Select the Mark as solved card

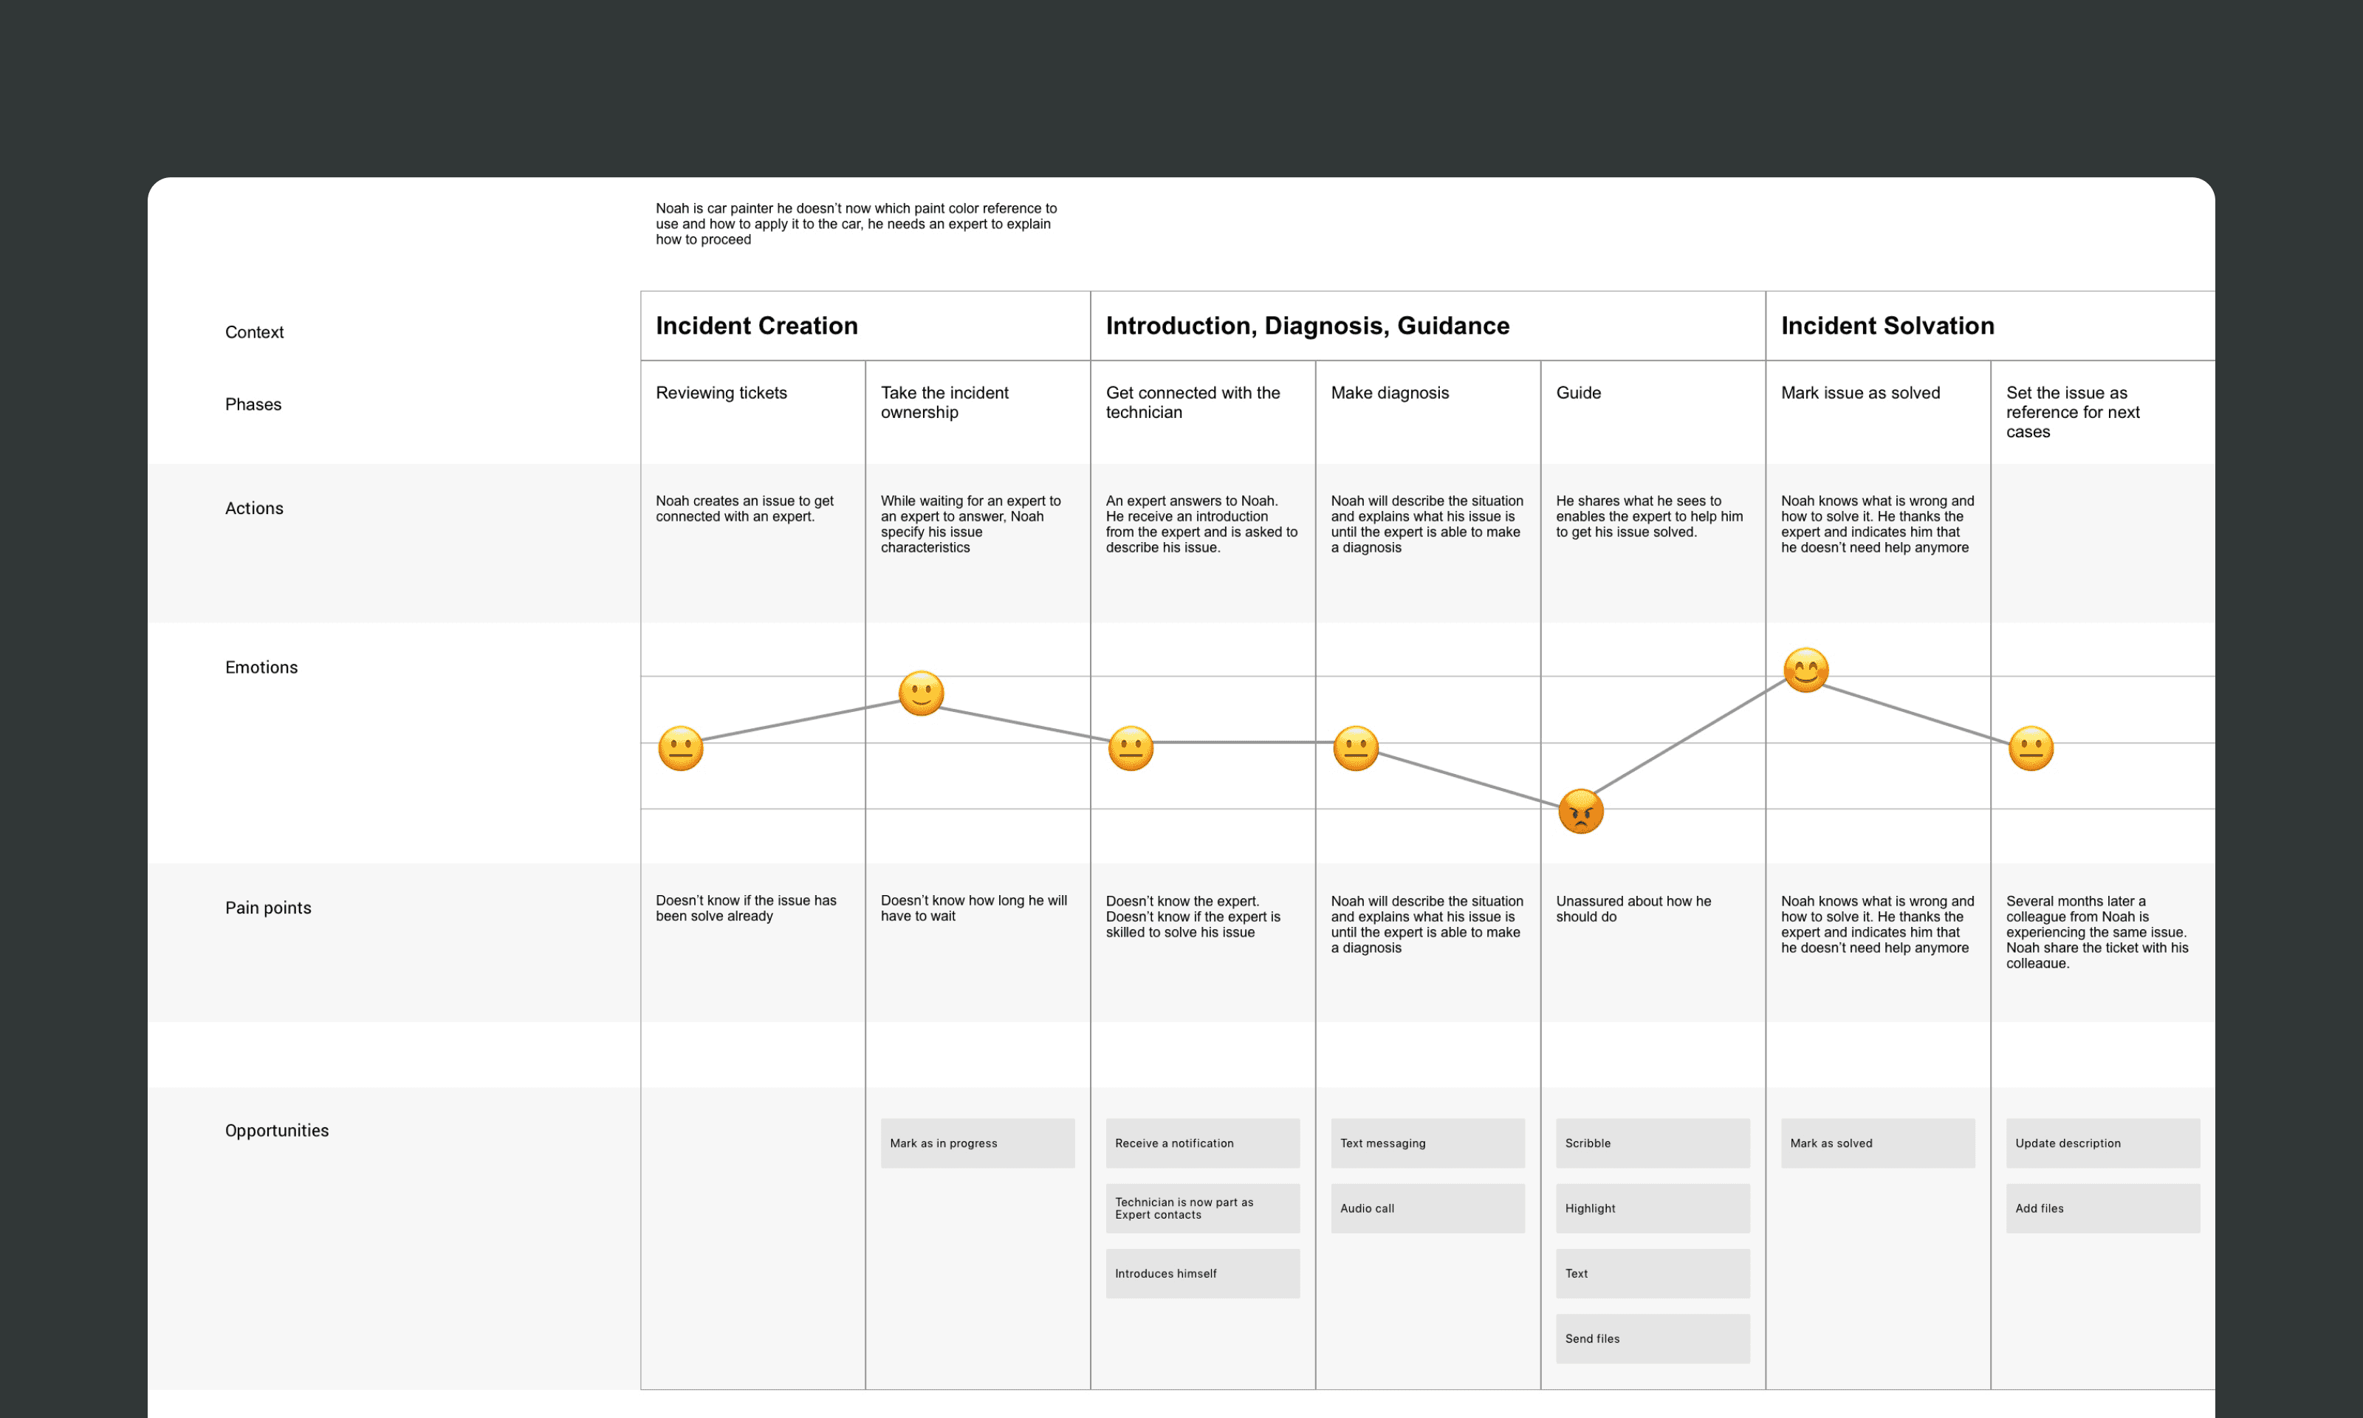click(x=1877, y=1143)
